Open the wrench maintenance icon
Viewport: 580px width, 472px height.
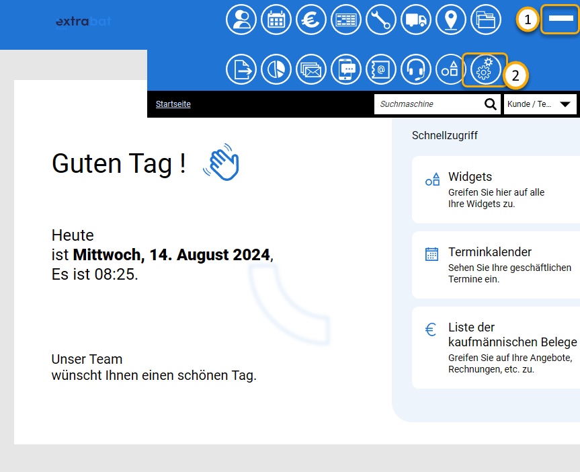pos(381,19)
